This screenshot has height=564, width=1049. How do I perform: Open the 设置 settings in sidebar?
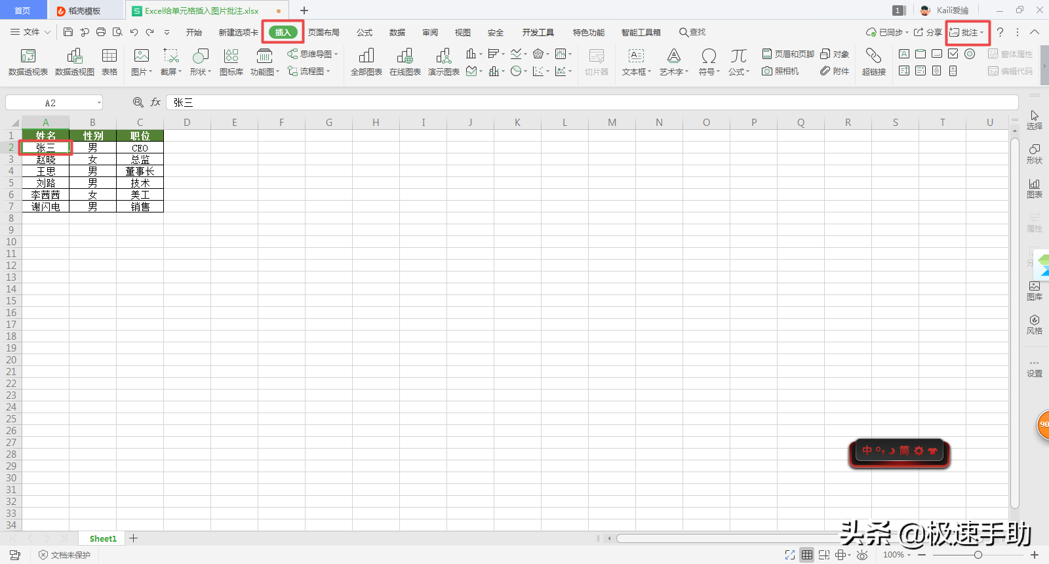tap(1034, 368)
